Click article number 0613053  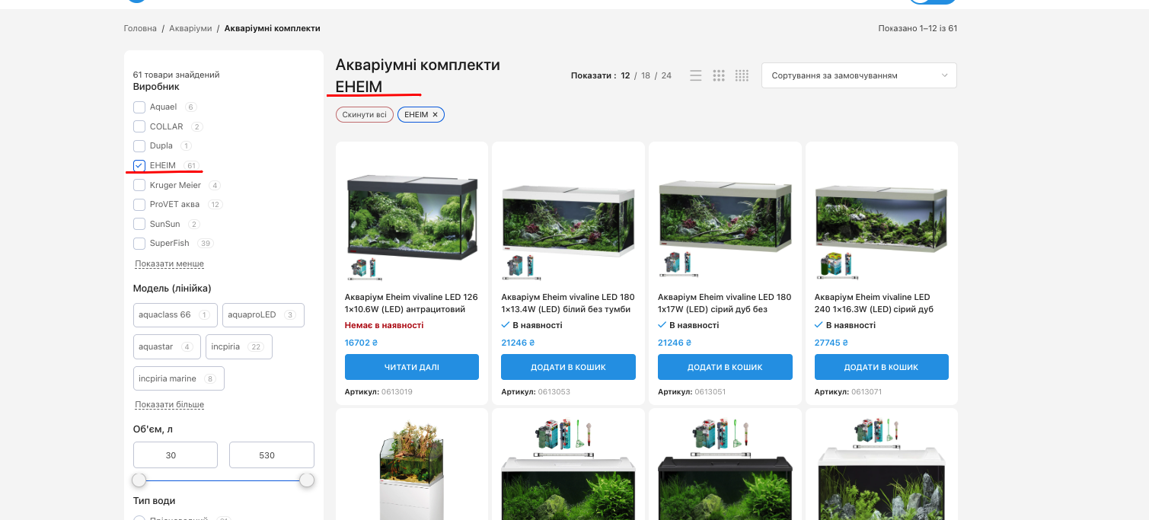click(554, 392)
